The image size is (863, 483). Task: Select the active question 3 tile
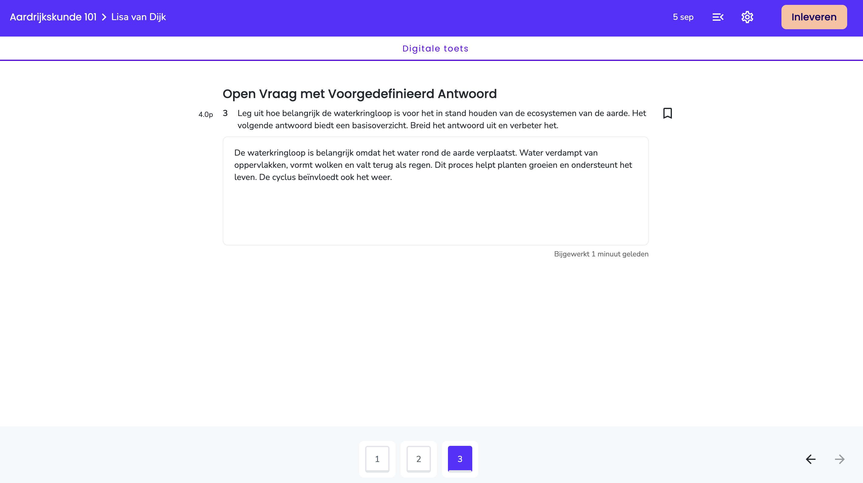point(459,459)
